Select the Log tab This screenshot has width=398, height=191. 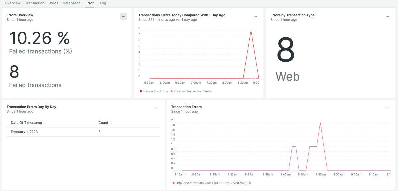tap(103, 3)
